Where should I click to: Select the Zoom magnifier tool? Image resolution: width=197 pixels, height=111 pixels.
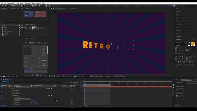coord(8,6)
